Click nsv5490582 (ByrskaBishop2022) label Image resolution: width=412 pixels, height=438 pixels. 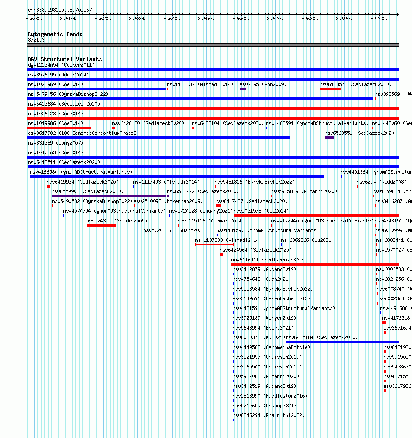pyautogui.click(x=92, y=202)
